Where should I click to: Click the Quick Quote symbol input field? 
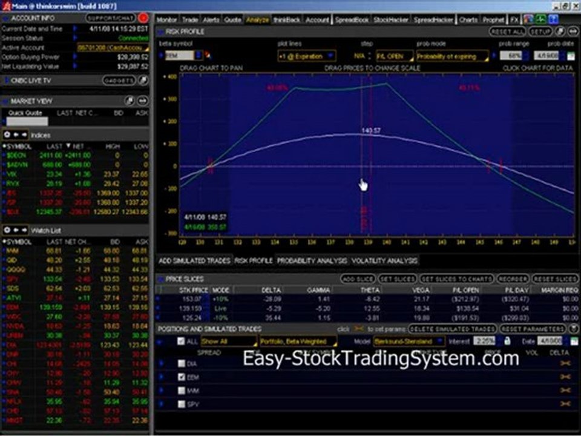[27, 121]
